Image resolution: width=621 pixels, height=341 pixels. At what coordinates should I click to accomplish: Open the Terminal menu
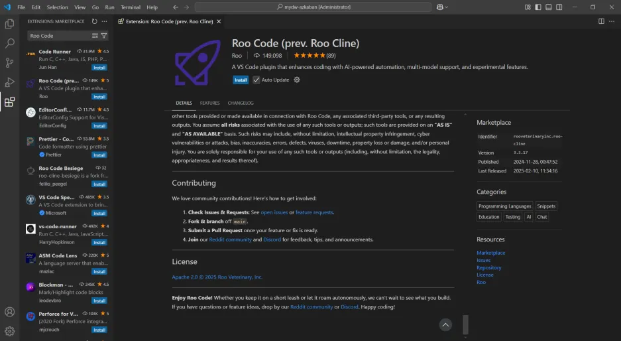tap(131, 7)
